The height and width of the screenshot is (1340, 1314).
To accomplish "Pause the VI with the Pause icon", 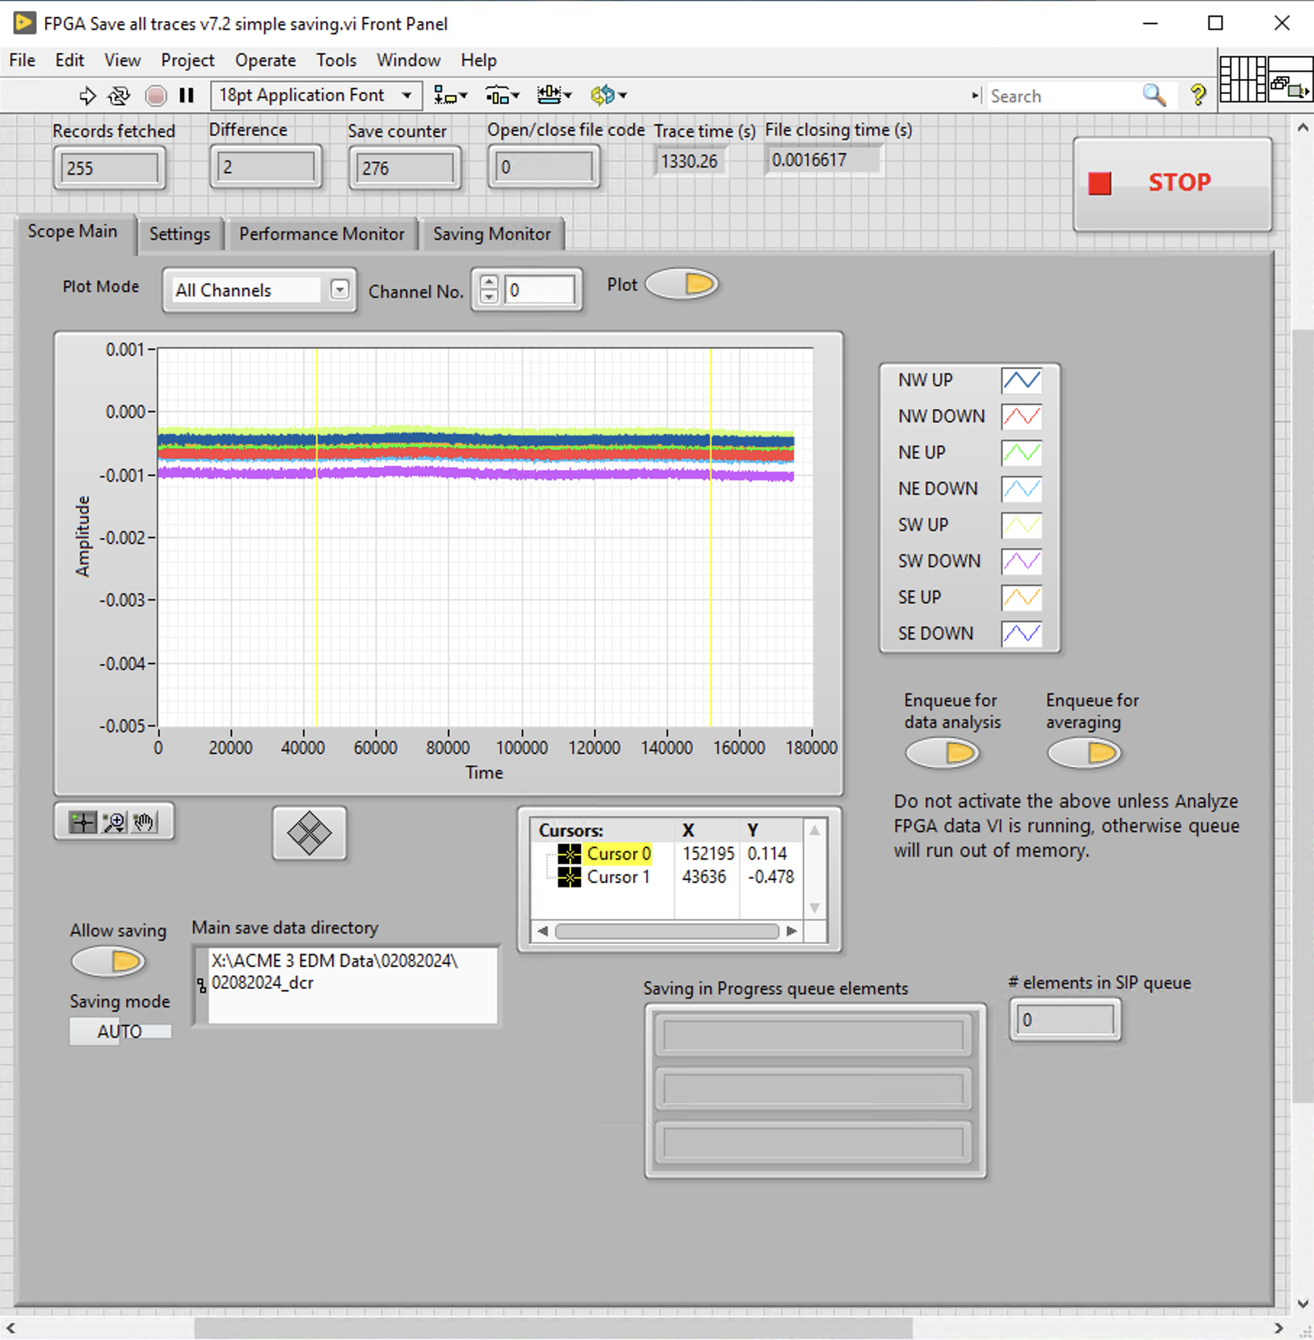I will [x=187, y=96].
